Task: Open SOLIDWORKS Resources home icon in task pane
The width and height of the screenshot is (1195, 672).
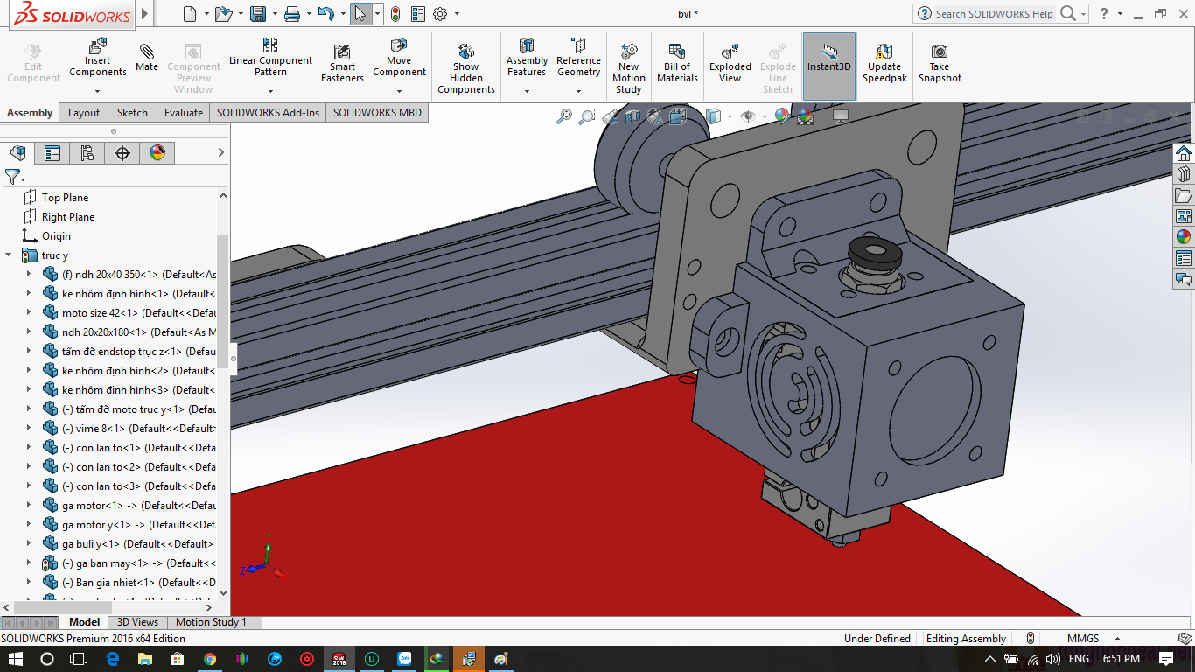Action: (1183, 153)
